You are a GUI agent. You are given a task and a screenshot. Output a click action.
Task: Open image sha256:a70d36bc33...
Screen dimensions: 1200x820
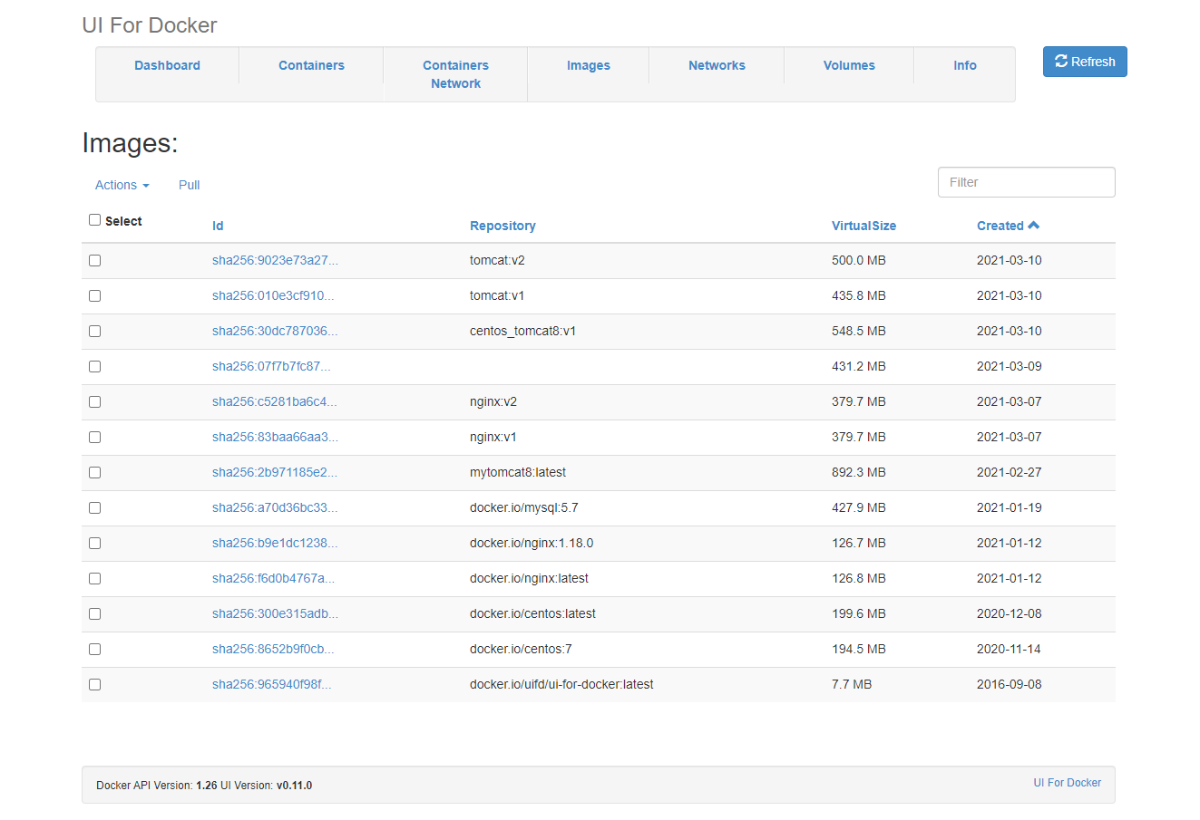click(x=275, y=507)
